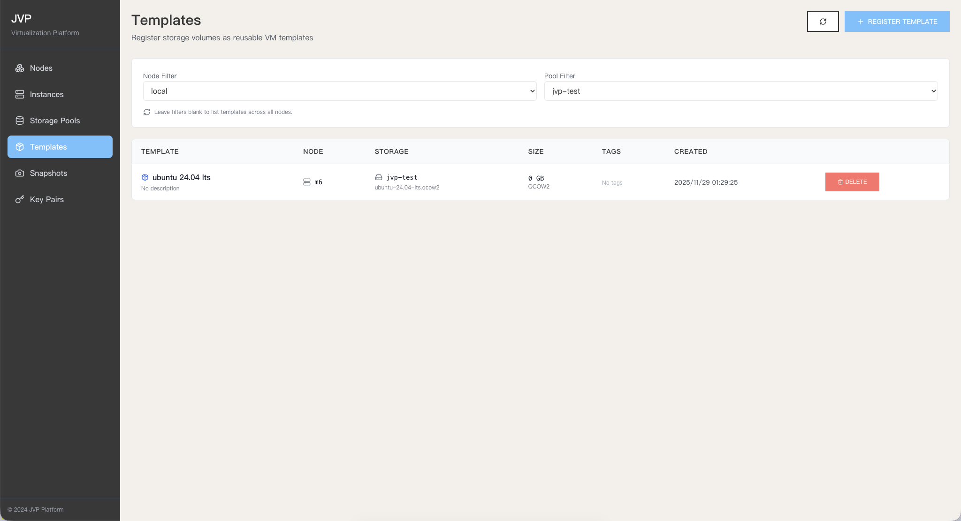Click the Templates cube icon in sidebar

(x=20, y=147)
